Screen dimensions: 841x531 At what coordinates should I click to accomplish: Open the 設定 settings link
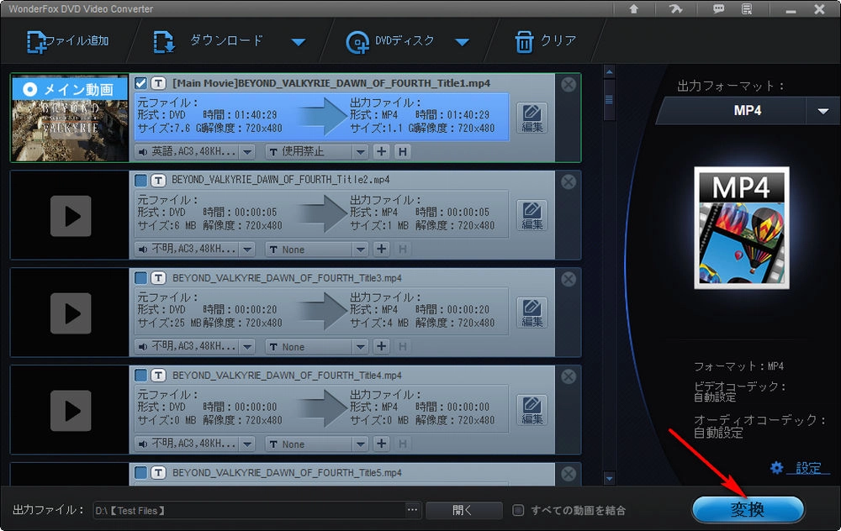[807, 468]
